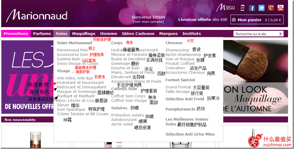Screen dimensions: 294x149
Task: Open the Google Plus icon
Action: 271,8
